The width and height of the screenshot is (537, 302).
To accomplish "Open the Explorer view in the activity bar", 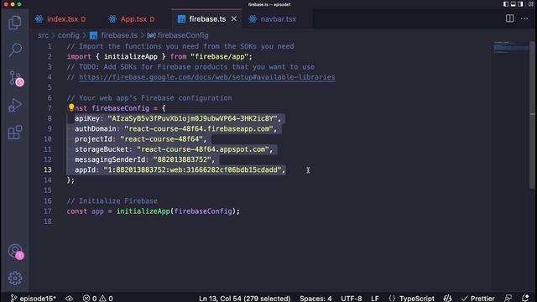I will (15, 23).
